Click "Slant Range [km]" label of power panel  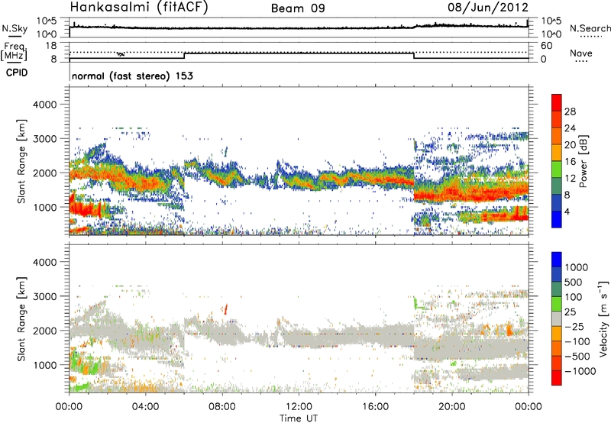(x=21, y=161)
